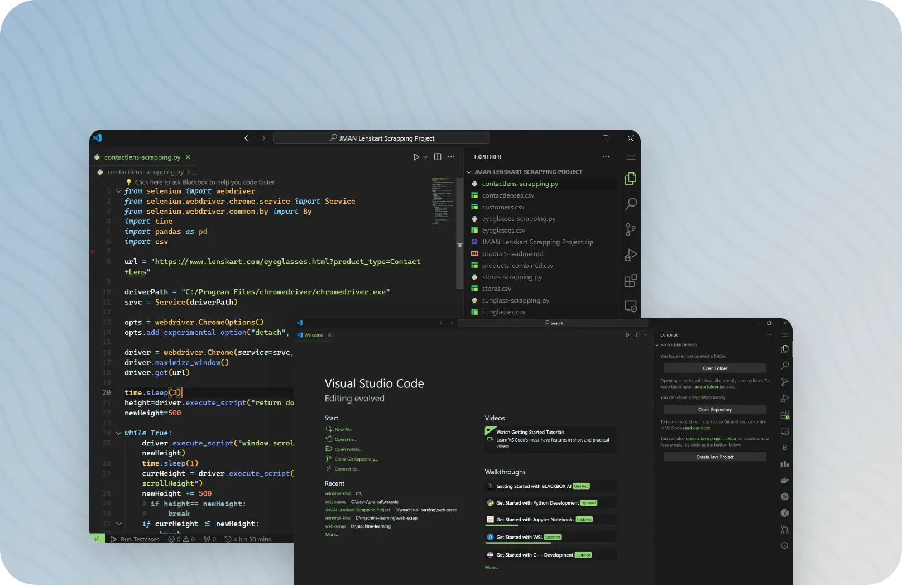The image size is (902, 585).
Task: Close the Welcome tab
Action: coord(329,335)
